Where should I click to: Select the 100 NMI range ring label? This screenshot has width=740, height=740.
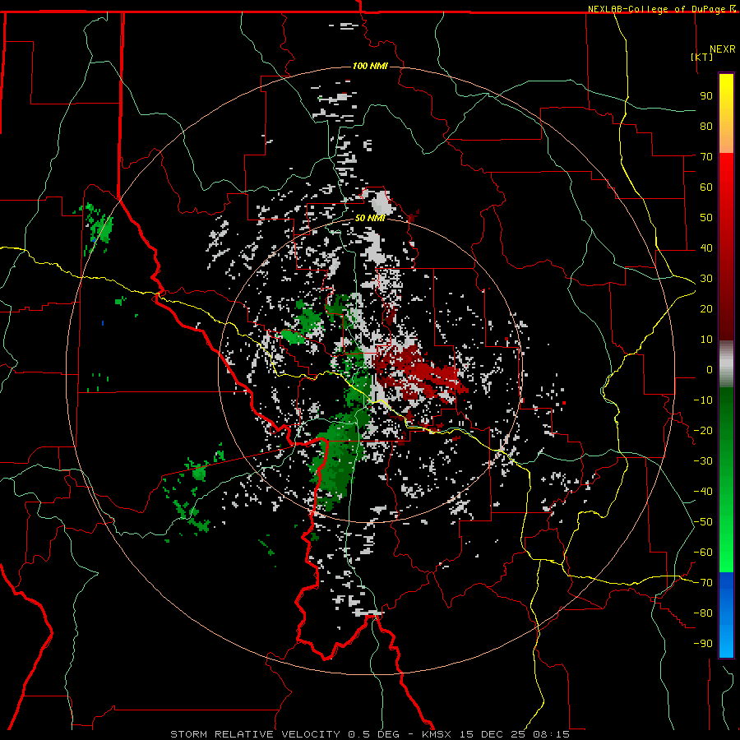(x=370, y=66)
